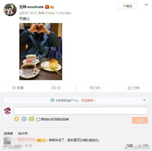
Task: Focus the comment text input box
Action: pos(81,110)
